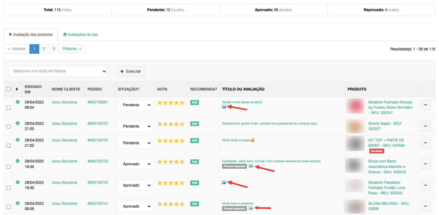Go to page 3 of results

(x=54, y=49)
